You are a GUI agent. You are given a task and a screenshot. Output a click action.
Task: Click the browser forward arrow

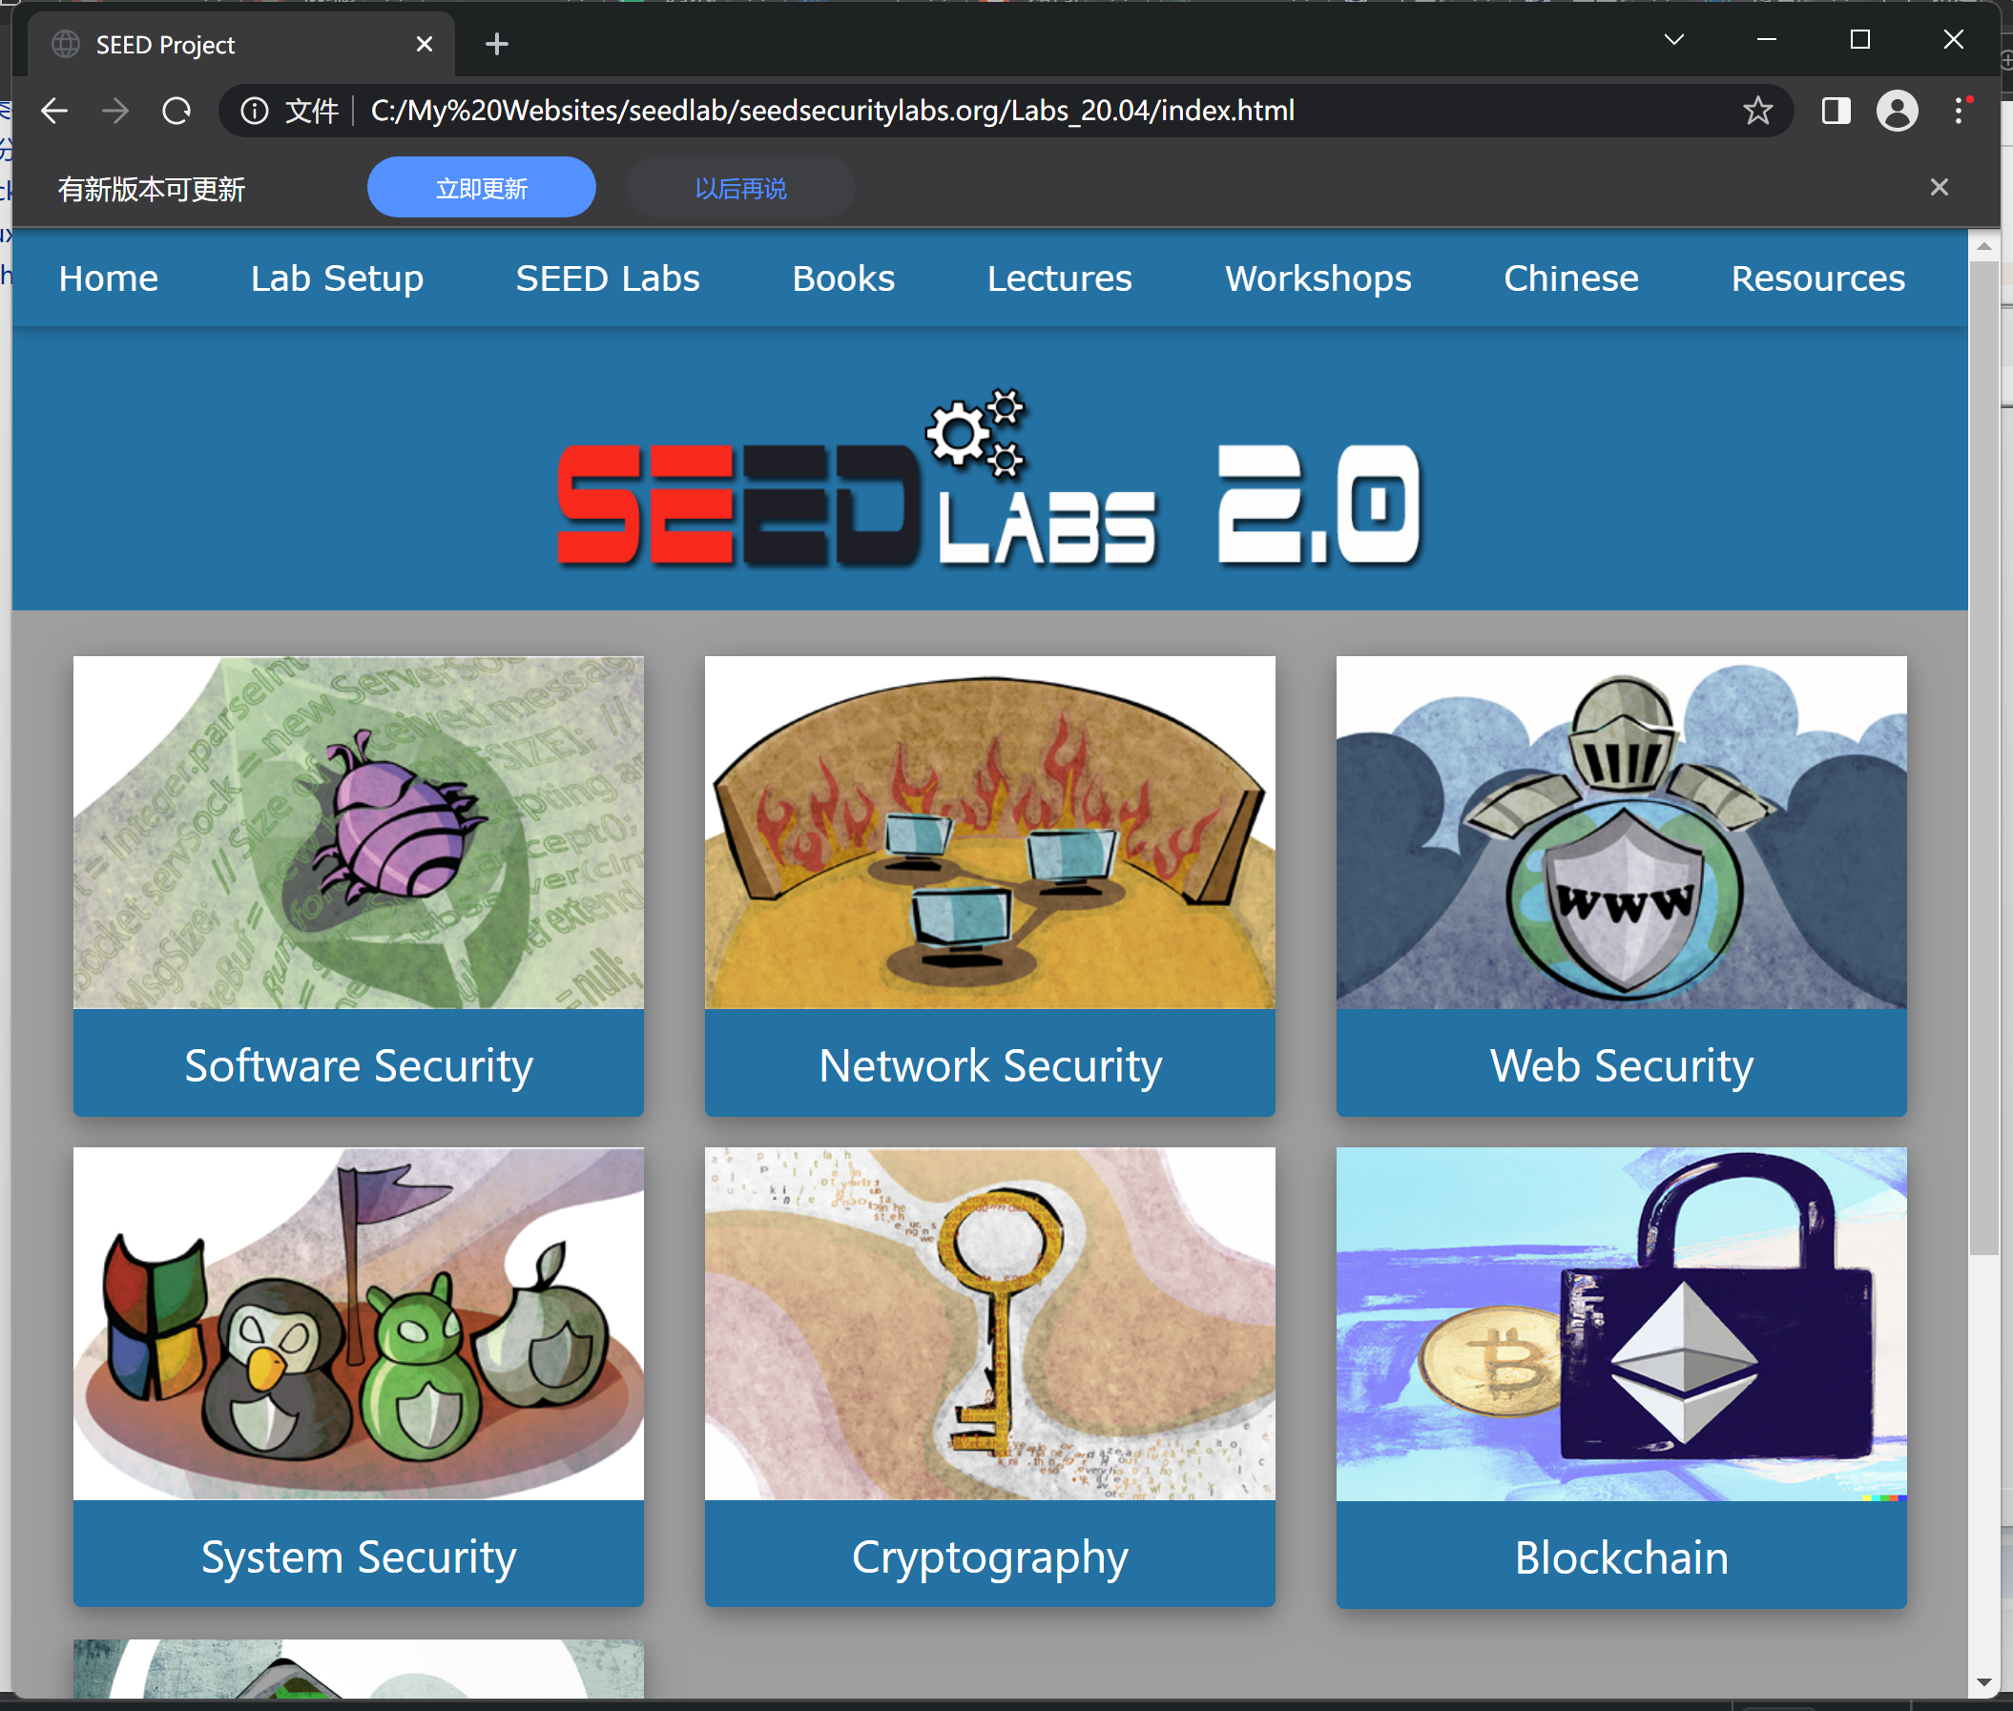coord(115,111)
